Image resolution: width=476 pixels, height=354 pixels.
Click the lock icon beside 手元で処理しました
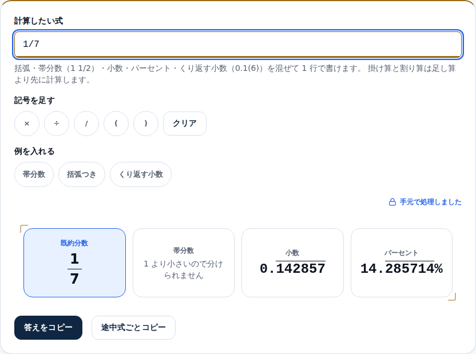(392, 202)
